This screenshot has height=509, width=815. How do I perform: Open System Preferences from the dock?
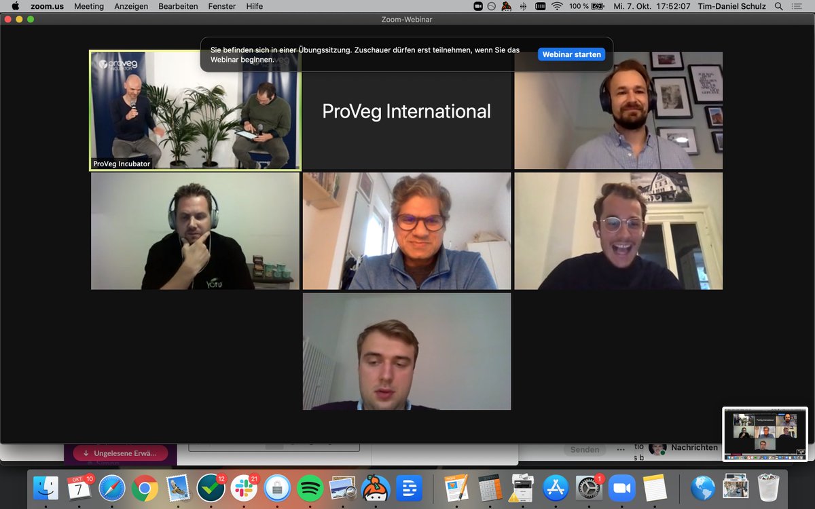point(588,487)
